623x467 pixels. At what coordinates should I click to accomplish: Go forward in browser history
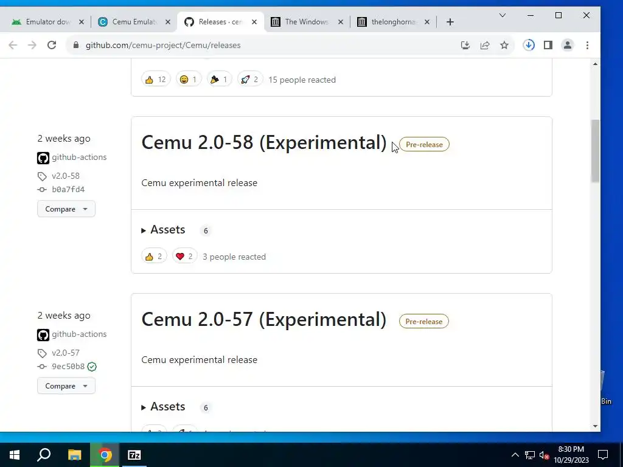pos(32,45)
